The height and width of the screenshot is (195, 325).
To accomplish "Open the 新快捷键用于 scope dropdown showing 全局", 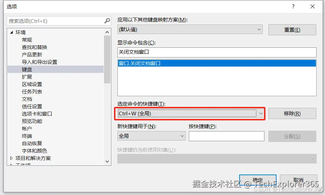I will click(182, 136).
